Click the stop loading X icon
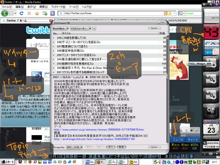The image size is (220, 165). pyautogui.click(x=29, y=13)
